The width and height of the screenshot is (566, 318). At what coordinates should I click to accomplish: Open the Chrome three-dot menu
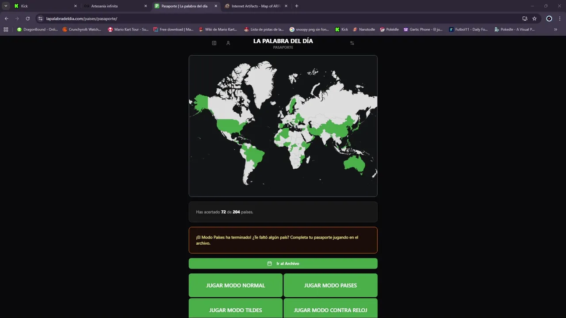coord(560,19)
